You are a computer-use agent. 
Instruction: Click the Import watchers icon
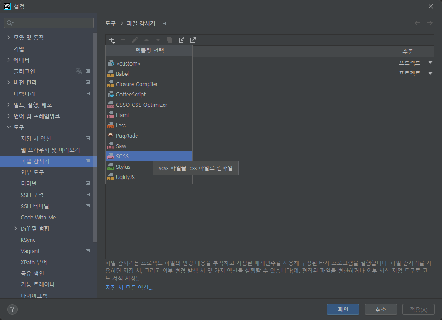(181, 40)
